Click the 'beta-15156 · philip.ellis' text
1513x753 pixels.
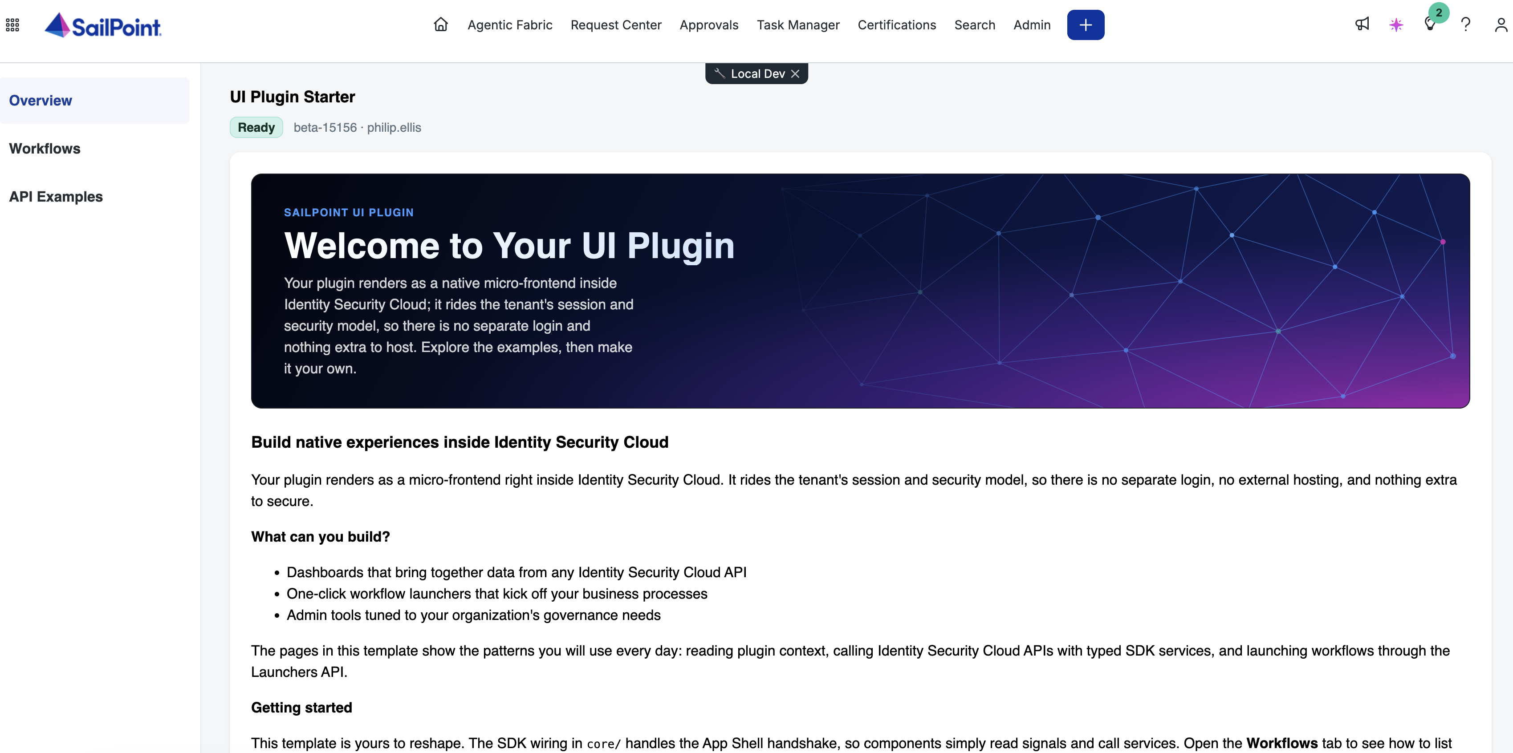click(357, 127)
